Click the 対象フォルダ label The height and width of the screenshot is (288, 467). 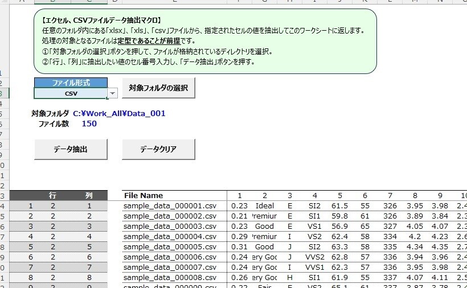(x=50, y=113)
